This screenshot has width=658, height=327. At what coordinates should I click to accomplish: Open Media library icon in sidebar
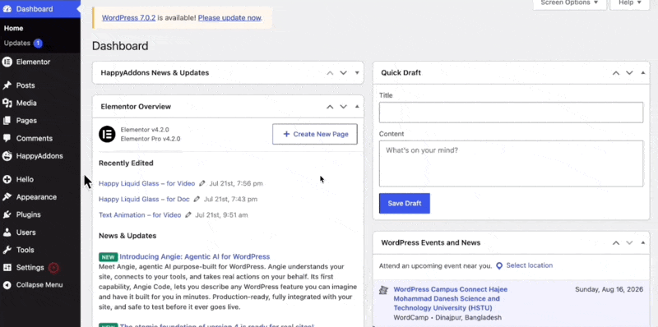coord(7,104)
